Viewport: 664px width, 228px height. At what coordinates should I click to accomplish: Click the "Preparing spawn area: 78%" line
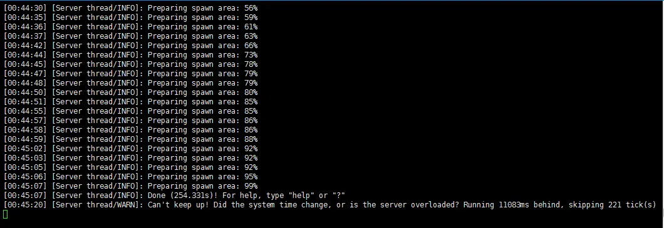(x=130, y=64)
